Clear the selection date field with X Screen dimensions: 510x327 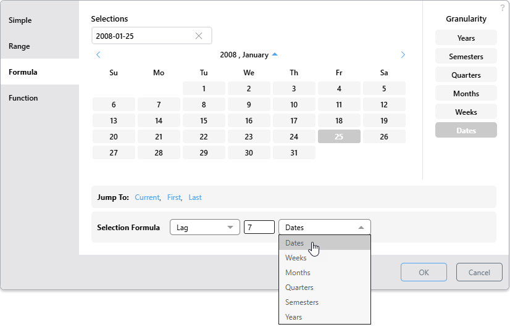coord(199,36)
